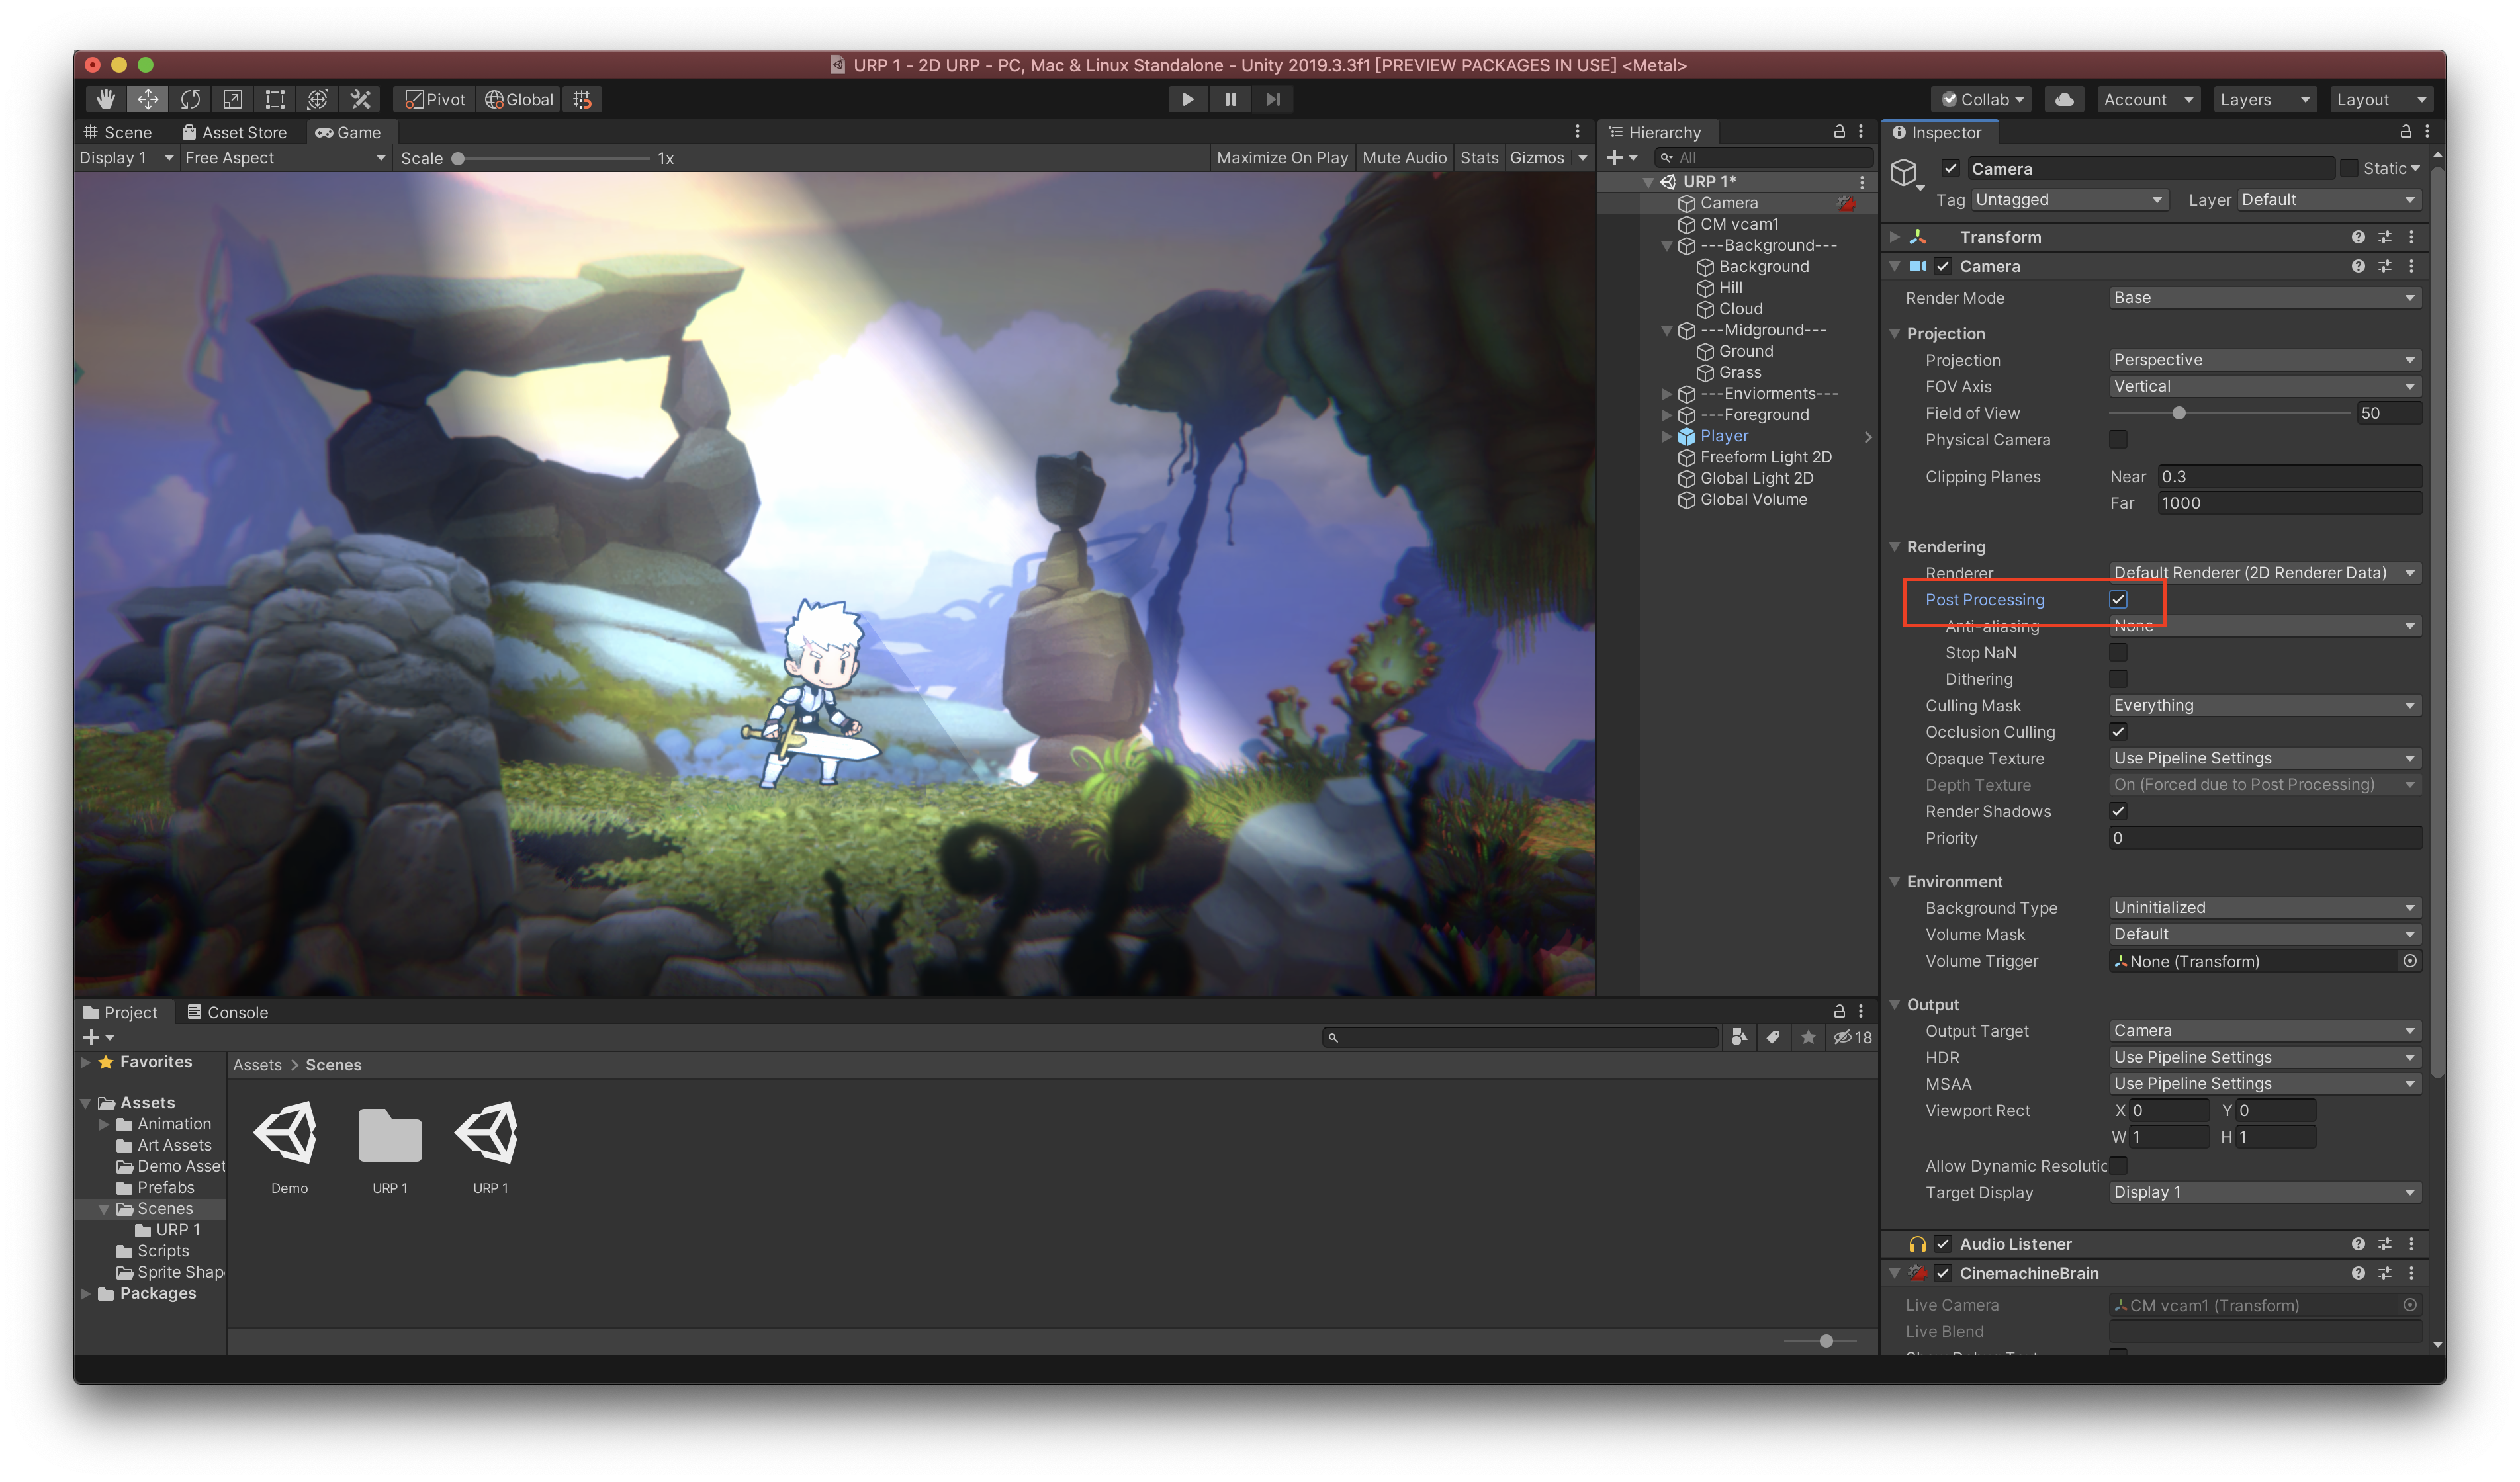Image resolution: width=2520 pixels, height=1482 pixels.
Task: Adjust the Field of View slider
Action: pyautogui.click(x=2179, y=413)
